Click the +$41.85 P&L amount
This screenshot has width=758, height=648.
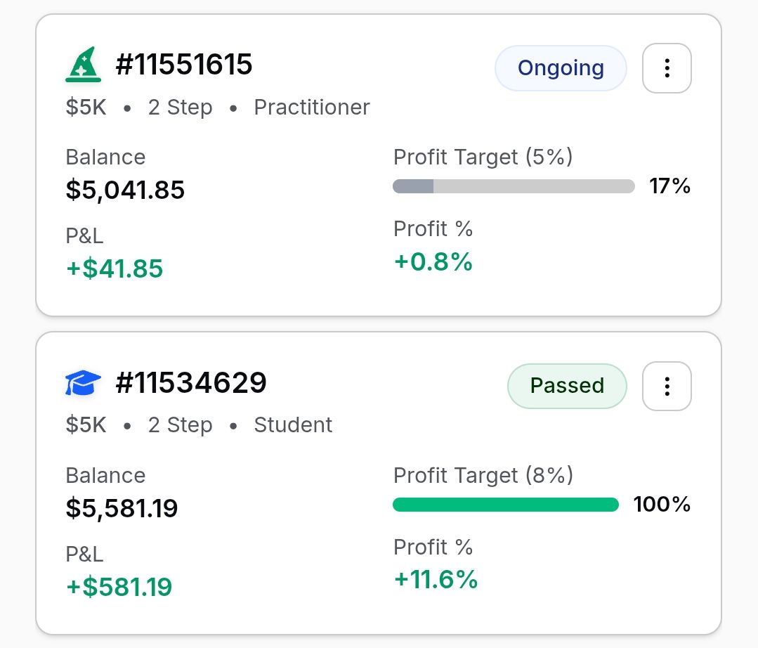(x=115, y=268)
